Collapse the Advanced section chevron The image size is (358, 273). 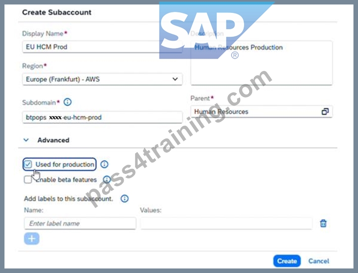click(26, 140)
